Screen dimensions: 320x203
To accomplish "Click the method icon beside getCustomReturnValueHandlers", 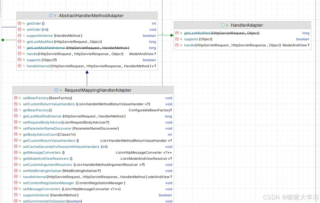I will 16,141.
